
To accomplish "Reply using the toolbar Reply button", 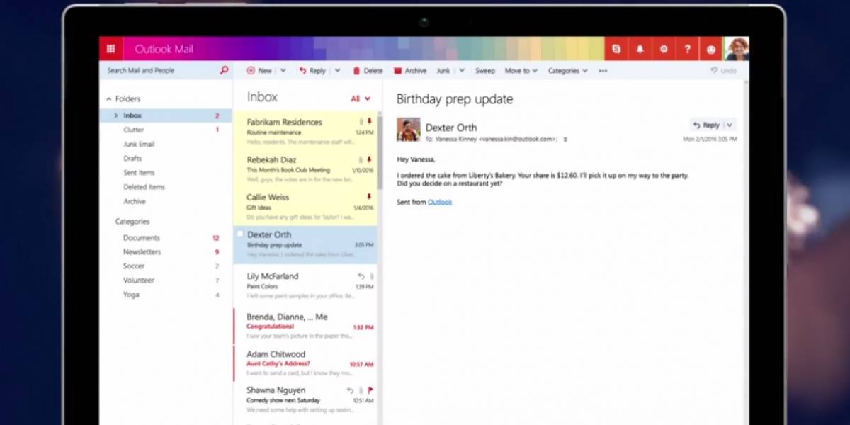I will (312, 71).
